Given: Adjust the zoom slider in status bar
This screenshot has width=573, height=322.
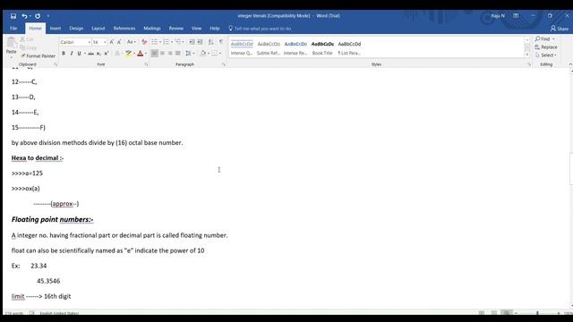Looking at the screenshot, I should (x=537, y=313).
